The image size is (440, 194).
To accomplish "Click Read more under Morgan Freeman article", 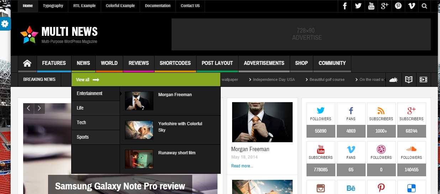I will [x=242, y=166].
